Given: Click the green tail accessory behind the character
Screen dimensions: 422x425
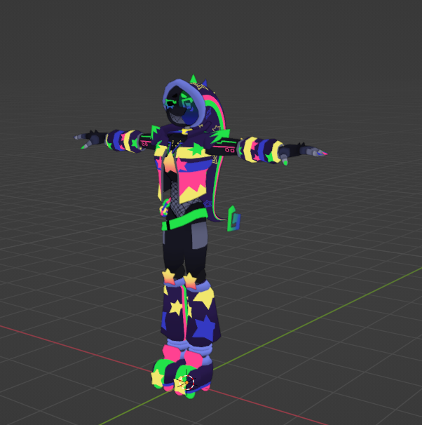Looking at the screenshot, I should tap(233, 219).
